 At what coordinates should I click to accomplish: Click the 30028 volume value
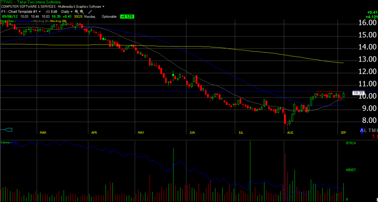(78, 17)
